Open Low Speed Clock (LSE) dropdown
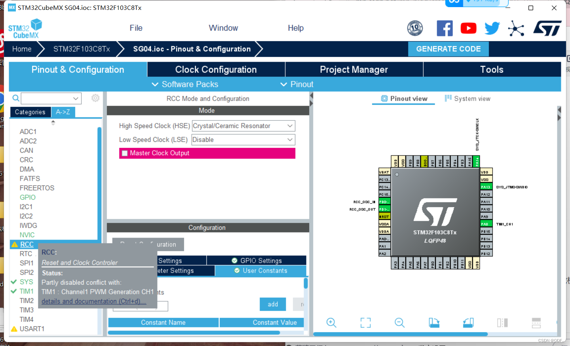This screenshot has height=346, width=570. tap(243, 140)
